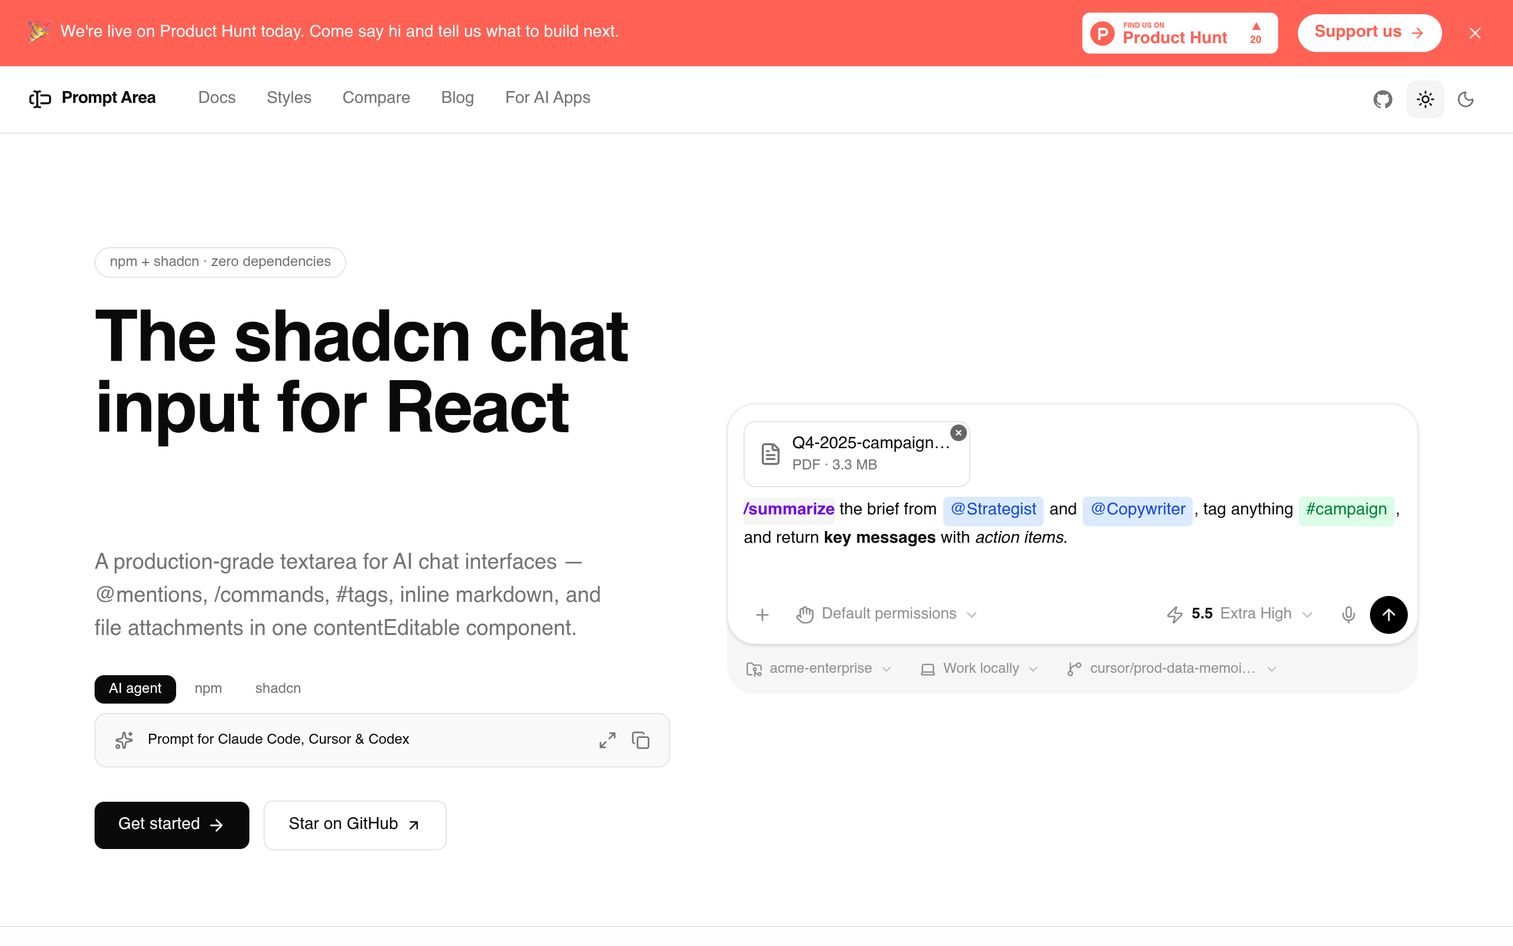Open the Compare page
1513x946 pixels.
coord(376,98)
